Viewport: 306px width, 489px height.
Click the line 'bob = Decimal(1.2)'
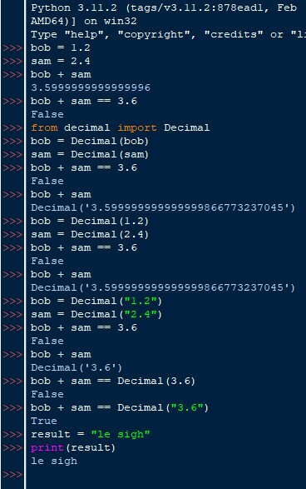(90, 221)
